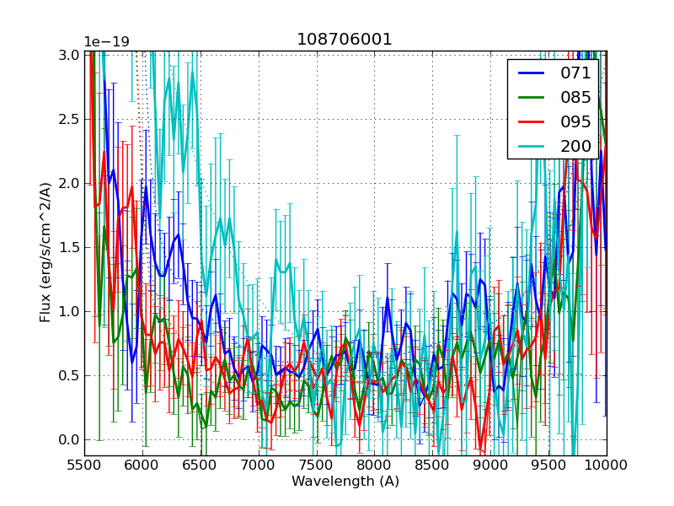The image size is (674, 506).
Task: Click the 0.0 y-axis tick label
Action: [x=70, y=439]
